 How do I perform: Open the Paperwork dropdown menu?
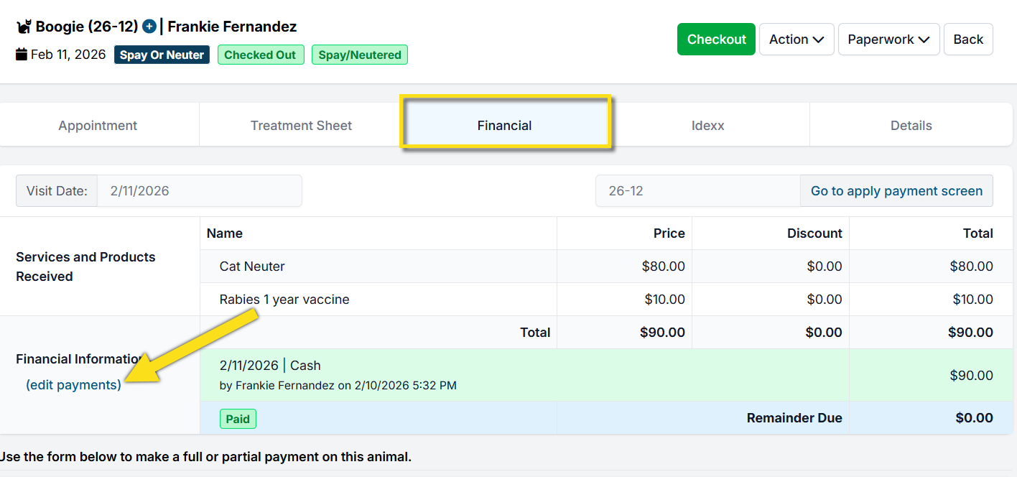pos(888,40)
